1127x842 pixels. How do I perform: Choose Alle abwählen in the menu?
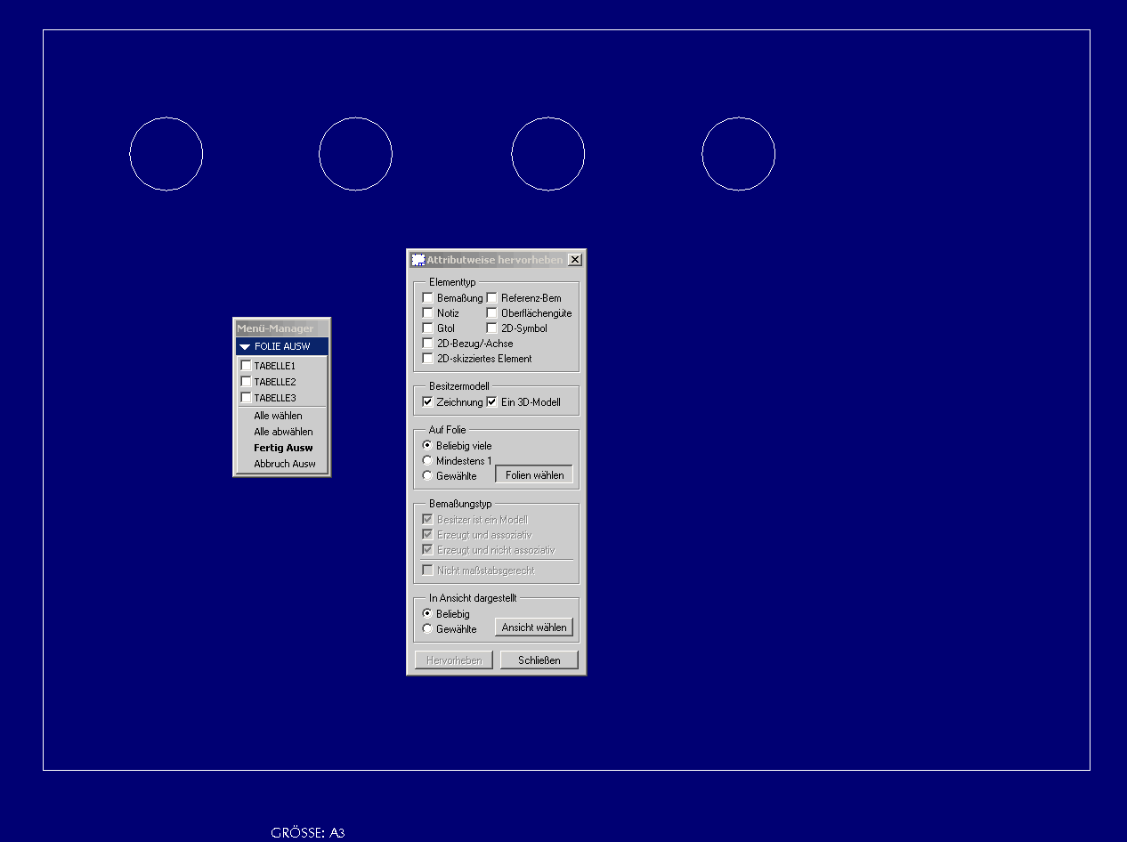[282, 432]
